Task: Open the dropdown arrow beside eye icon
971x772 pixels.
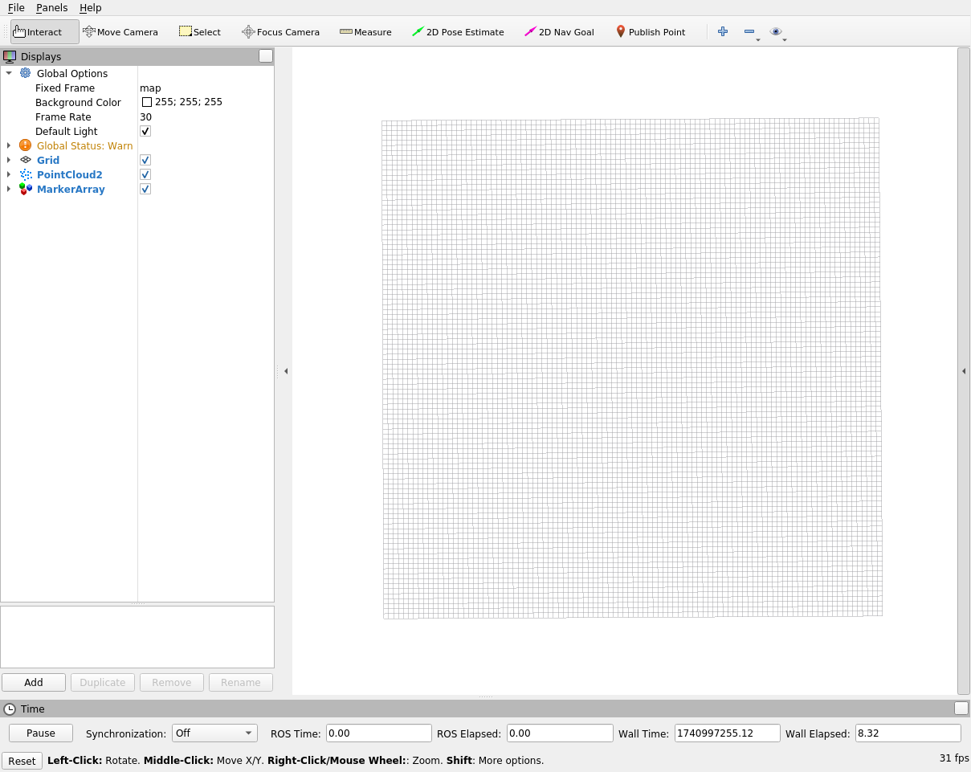Action: click(x=785, y=39)
